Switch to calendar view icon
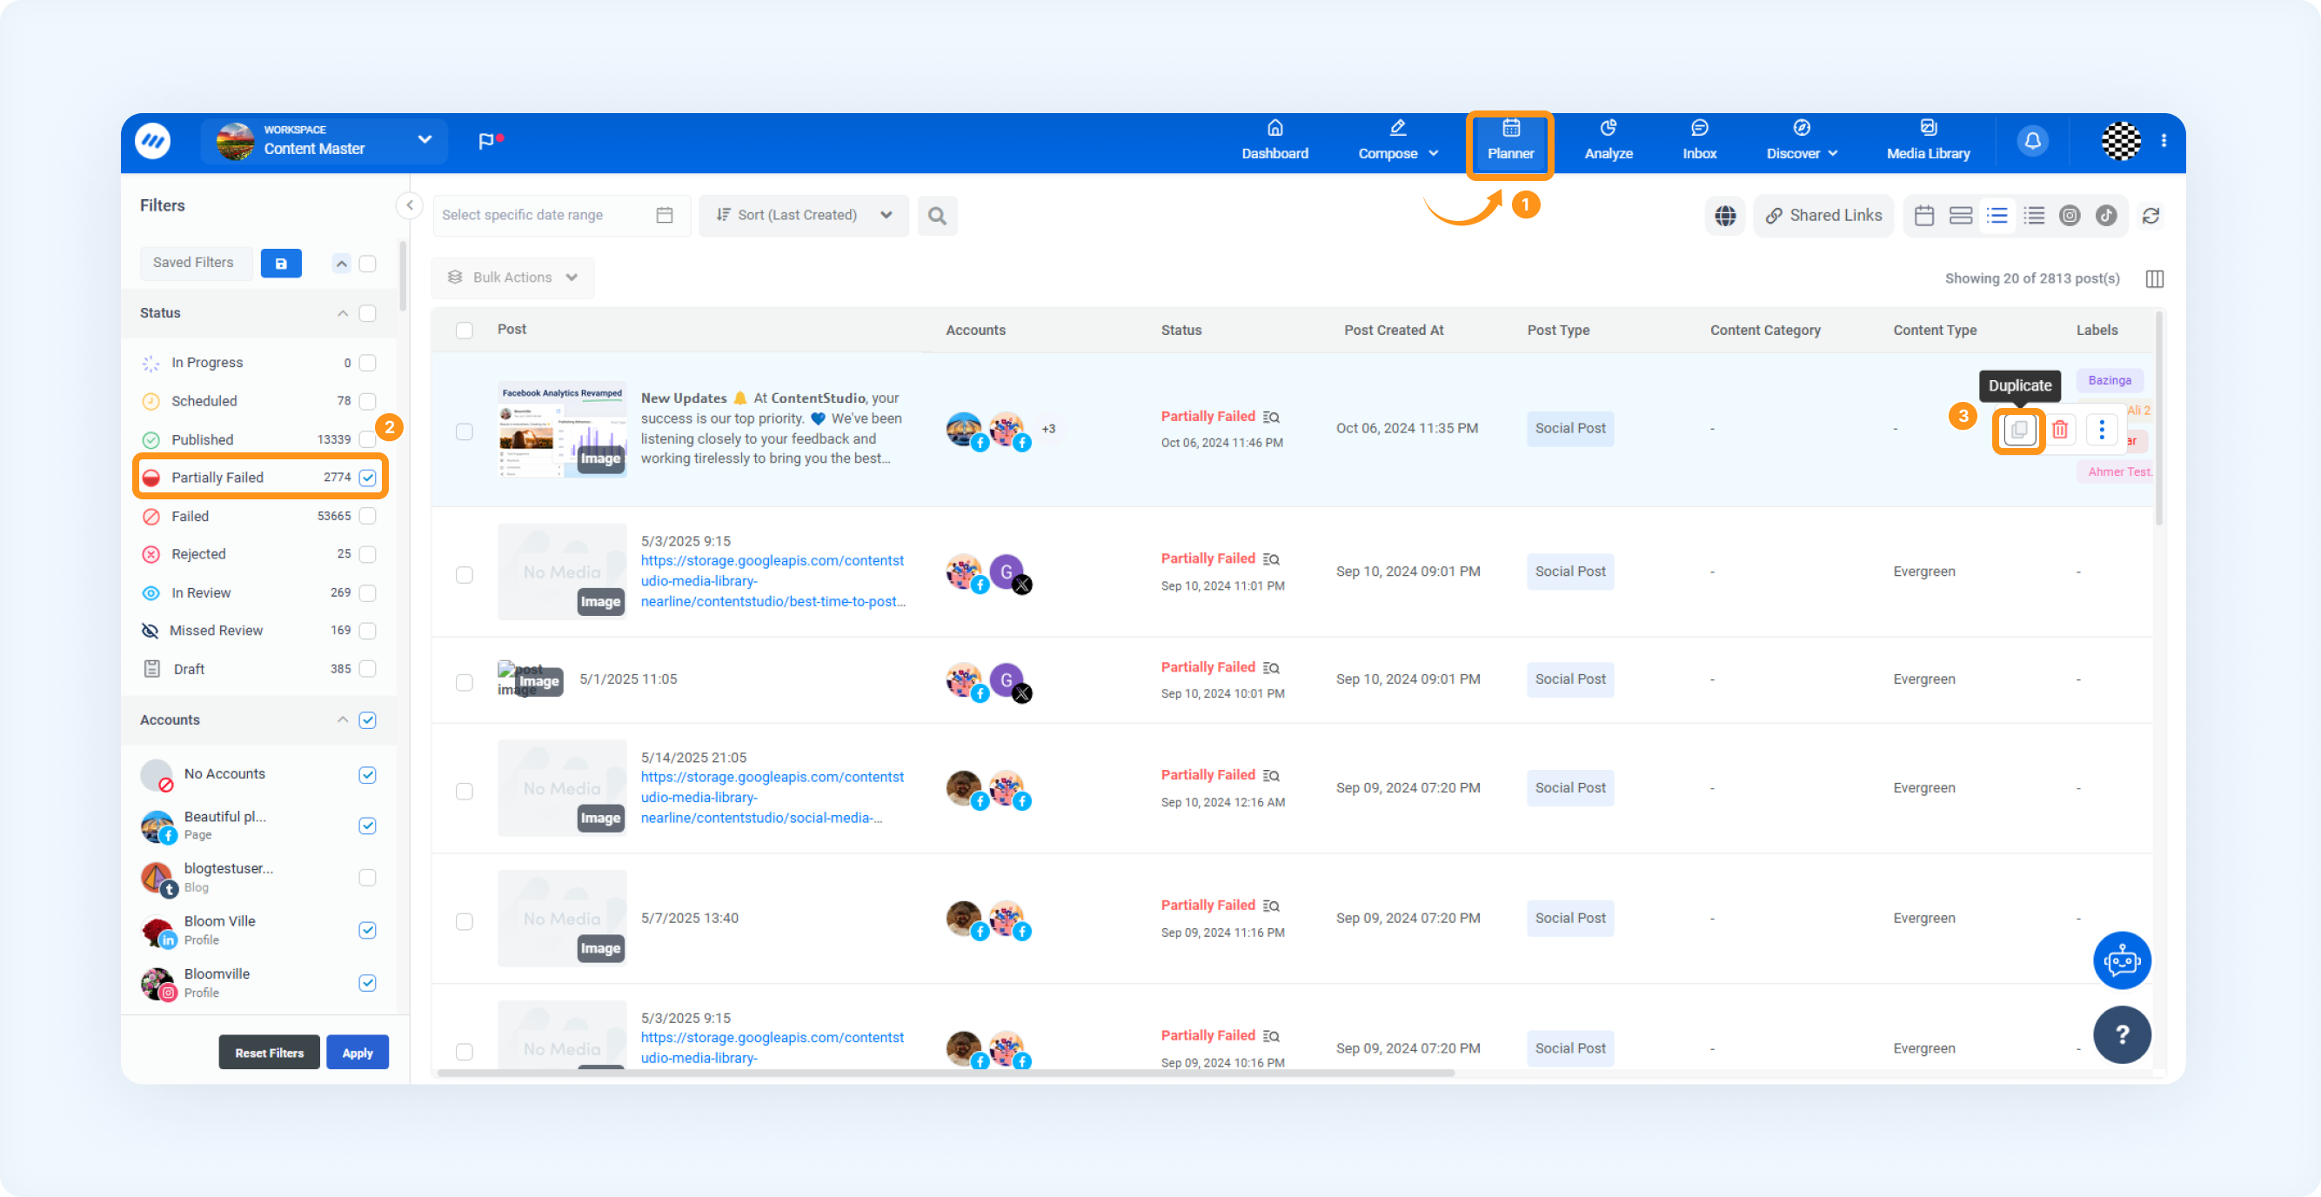The image size is (2321, 1197). tap(1924, 215)
